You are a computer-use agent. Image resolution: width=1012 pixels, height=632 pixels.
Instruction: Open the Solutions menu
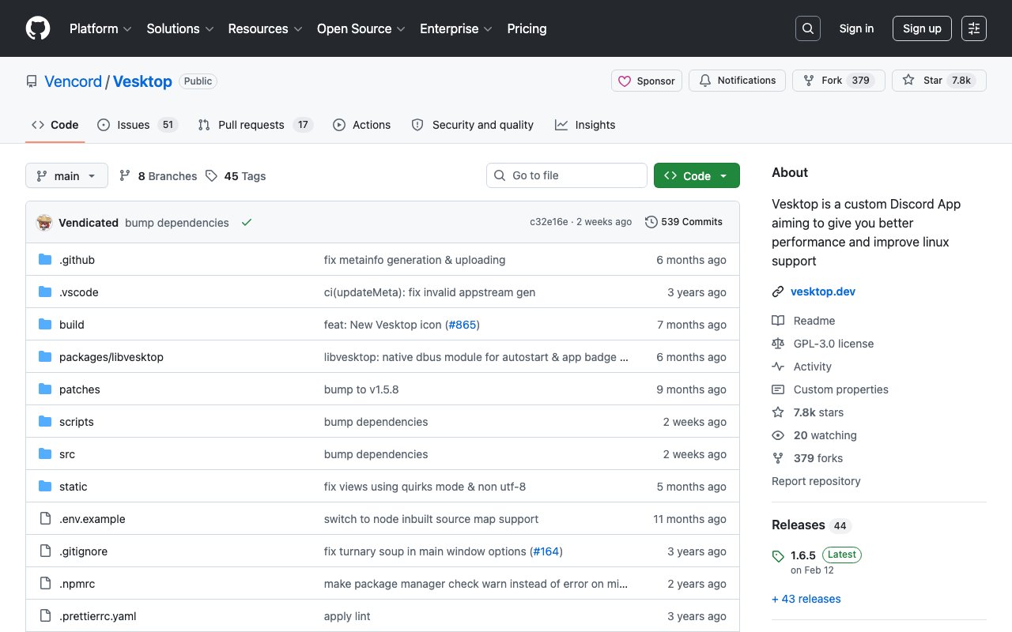(180, 28)
